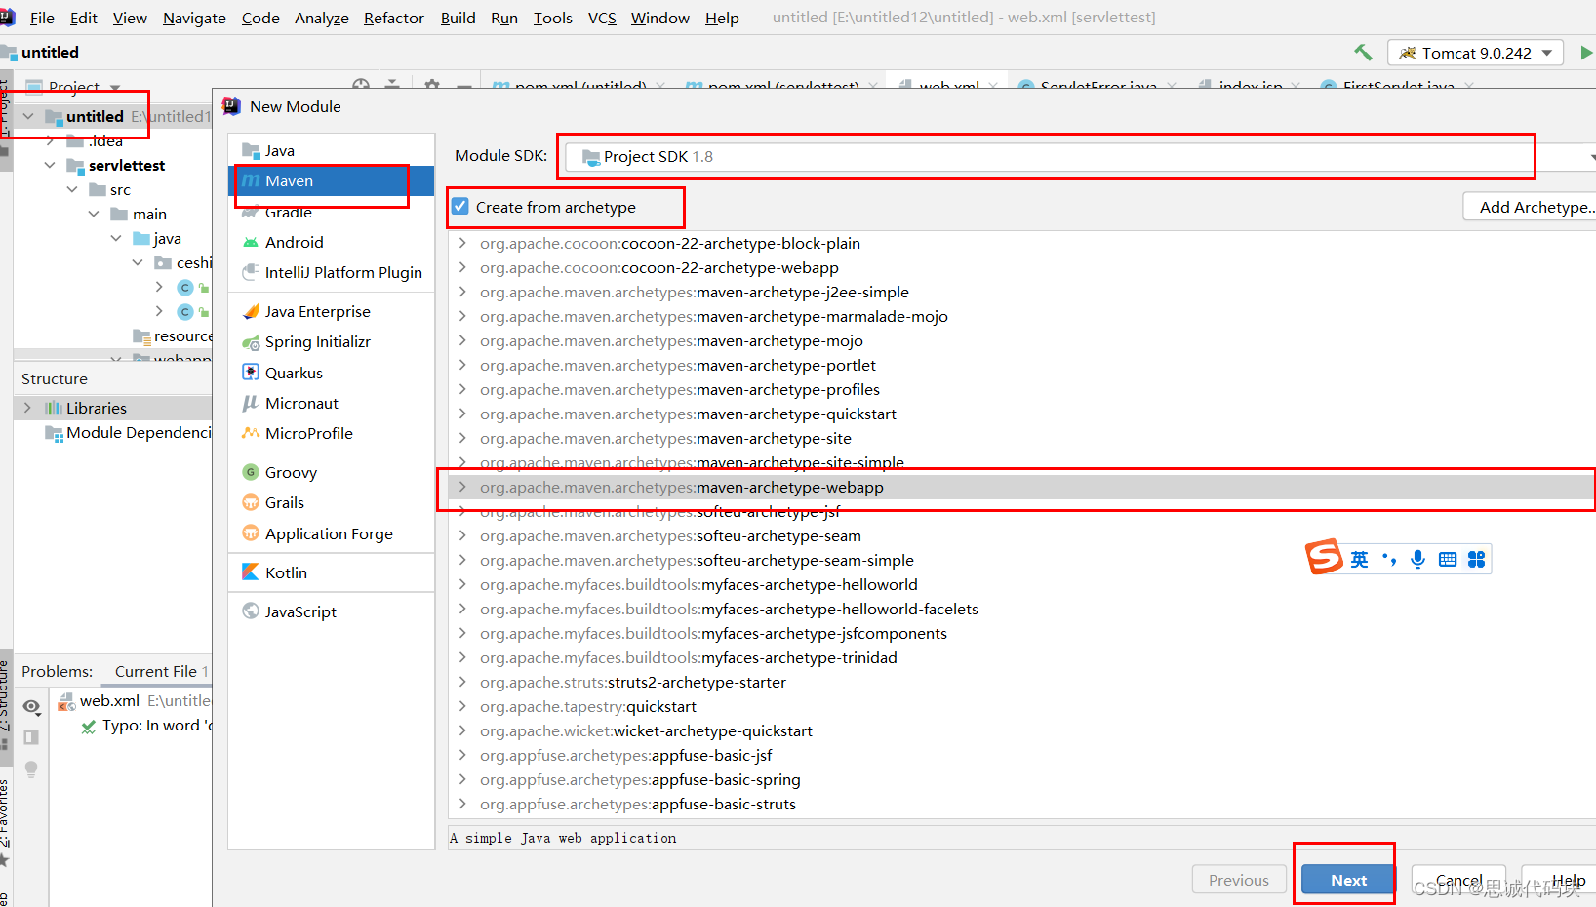Select Java Enterprise module type
Image resolution: width=1596 pixels, height=907 pixels.
coord(332,311)
